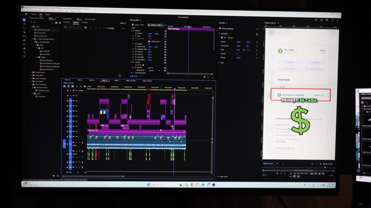Click the Adjust speed link in Properties
This screenshot has height=208, width=371.
point(223,176)
